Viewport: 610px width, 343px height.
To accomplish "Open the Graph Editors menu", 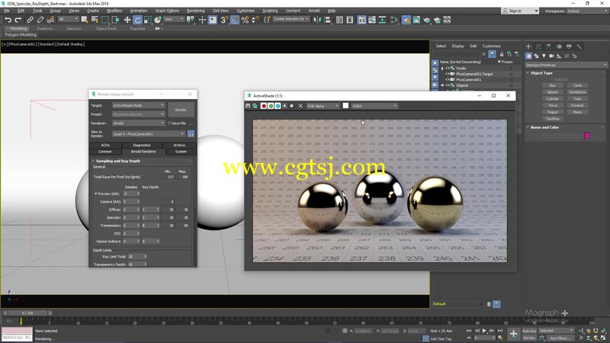I will 167,11.
